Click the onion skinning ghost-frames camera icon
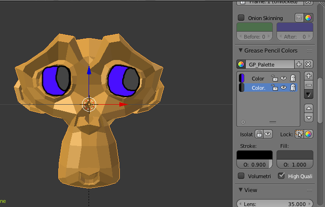The width and height of the screenshot is (325, 207). (x=299, y=18)
